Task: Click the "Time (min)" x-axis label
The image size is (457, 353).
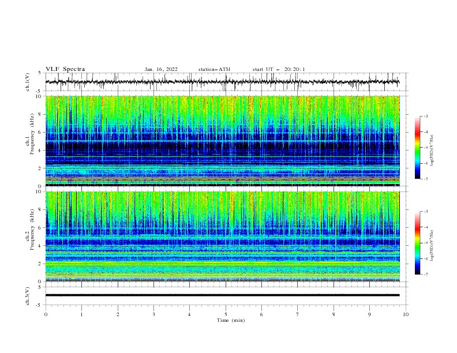Action: click(x=231, y=320)
